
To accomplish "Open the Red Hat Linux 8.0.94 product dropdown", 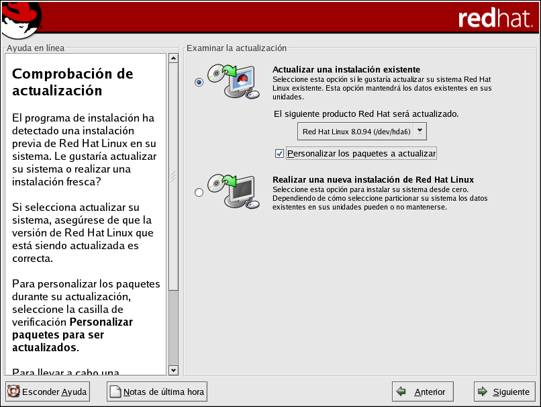I will [x=362, y=132].
